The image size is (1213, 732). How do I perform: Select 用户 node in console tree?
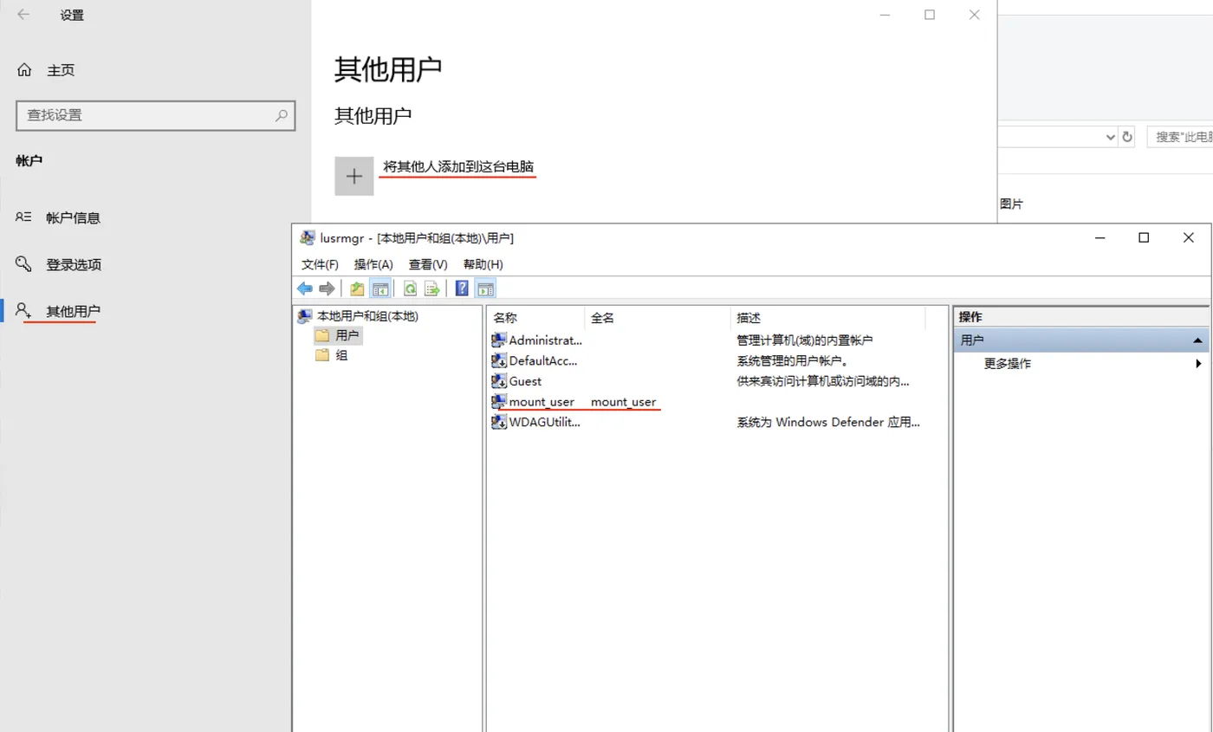click(347, 334)
